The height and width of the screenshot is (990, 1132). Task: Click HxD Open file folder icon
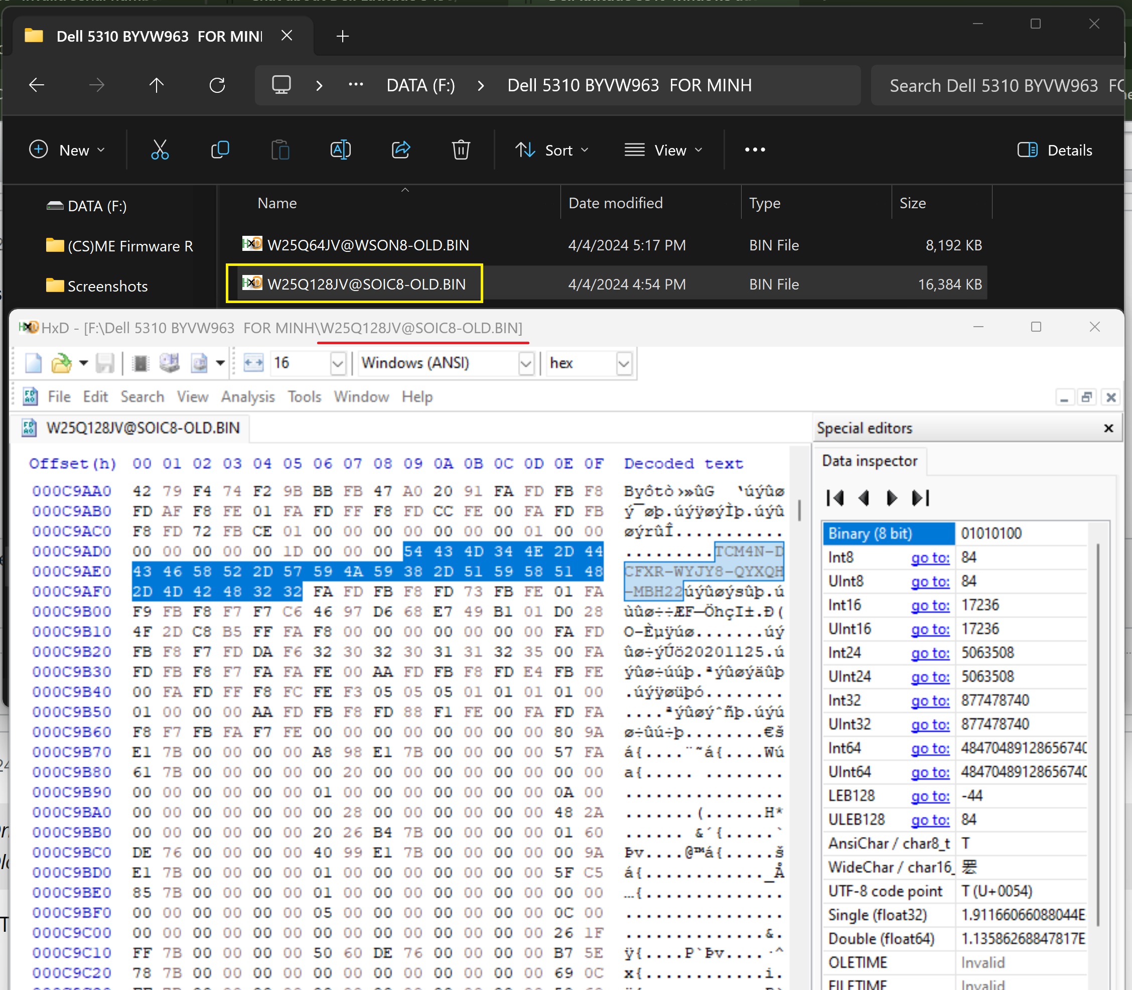pyautogui.click(x=61, y=363)
